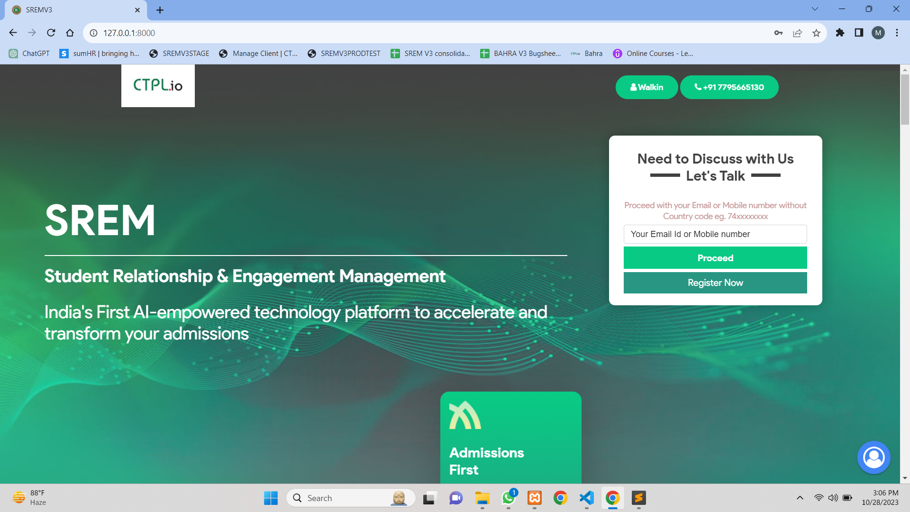
Task: Open the SREM V3 consolidation bookmark
Action: [430, 54]
